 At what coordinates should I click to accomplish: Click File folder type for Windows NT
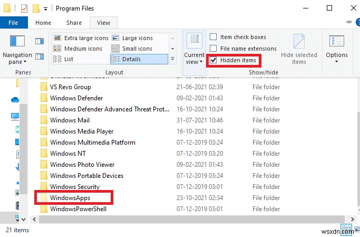click(x=266, y=153)
